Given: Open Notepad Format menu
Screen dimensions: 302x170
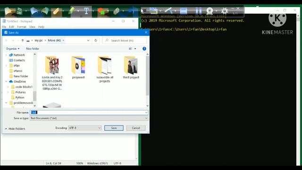Looking at the screenshot, I should tap(22, 27).
